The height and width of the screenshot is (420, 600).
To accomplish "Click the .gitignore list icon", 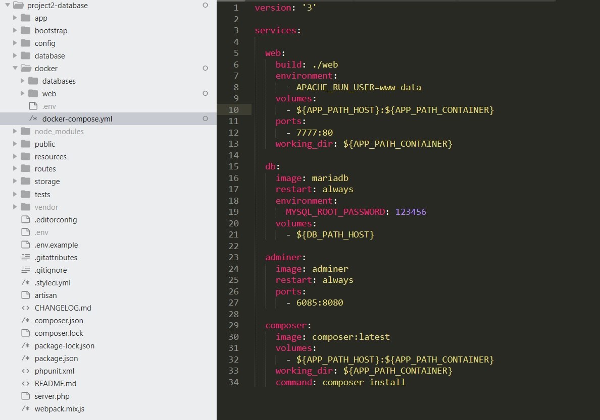I will (x=26, y=270).
